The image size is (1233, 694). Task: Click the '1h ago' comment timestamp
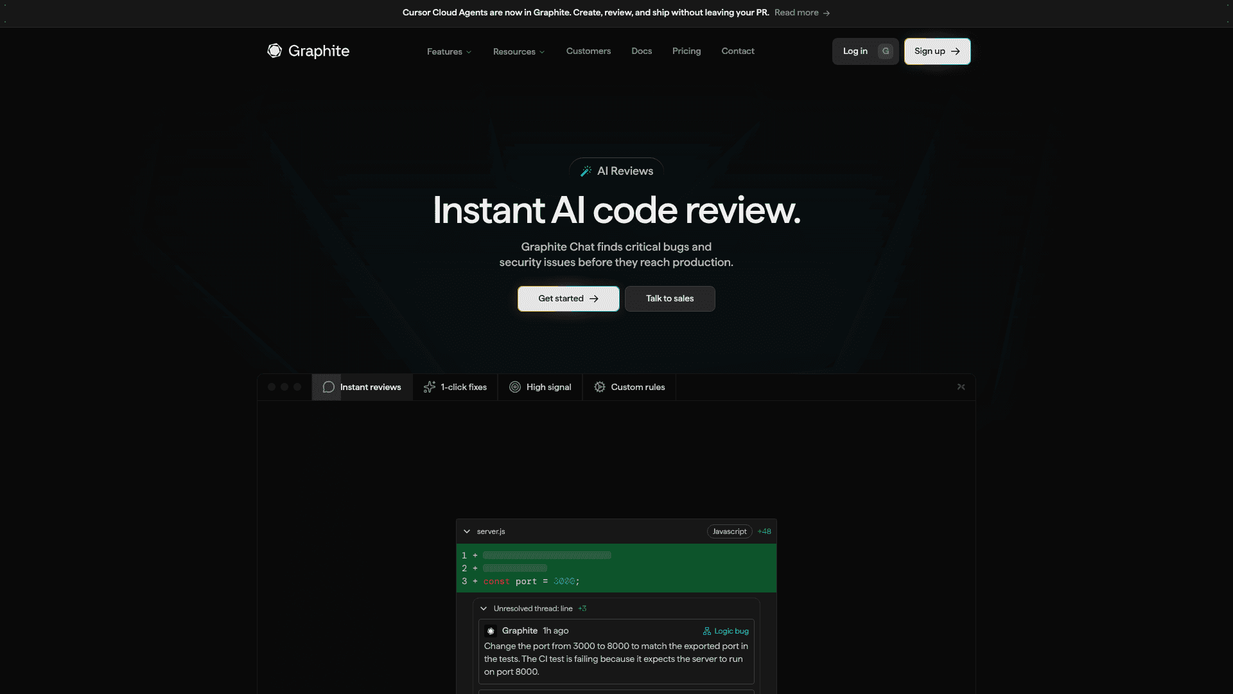click(x=555, y=631)
